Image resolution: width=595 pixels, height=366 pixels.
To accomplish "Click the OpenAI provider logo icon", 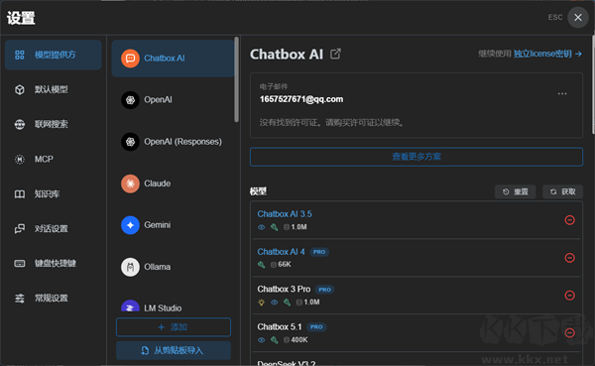I will tap(130, 100).
